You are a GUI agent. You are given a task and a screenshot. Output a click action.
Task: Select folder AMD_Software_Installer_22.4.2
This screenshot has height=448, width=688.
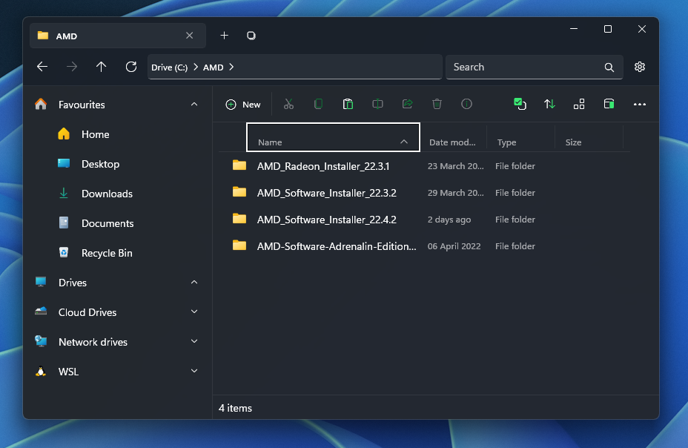[424, 220]
